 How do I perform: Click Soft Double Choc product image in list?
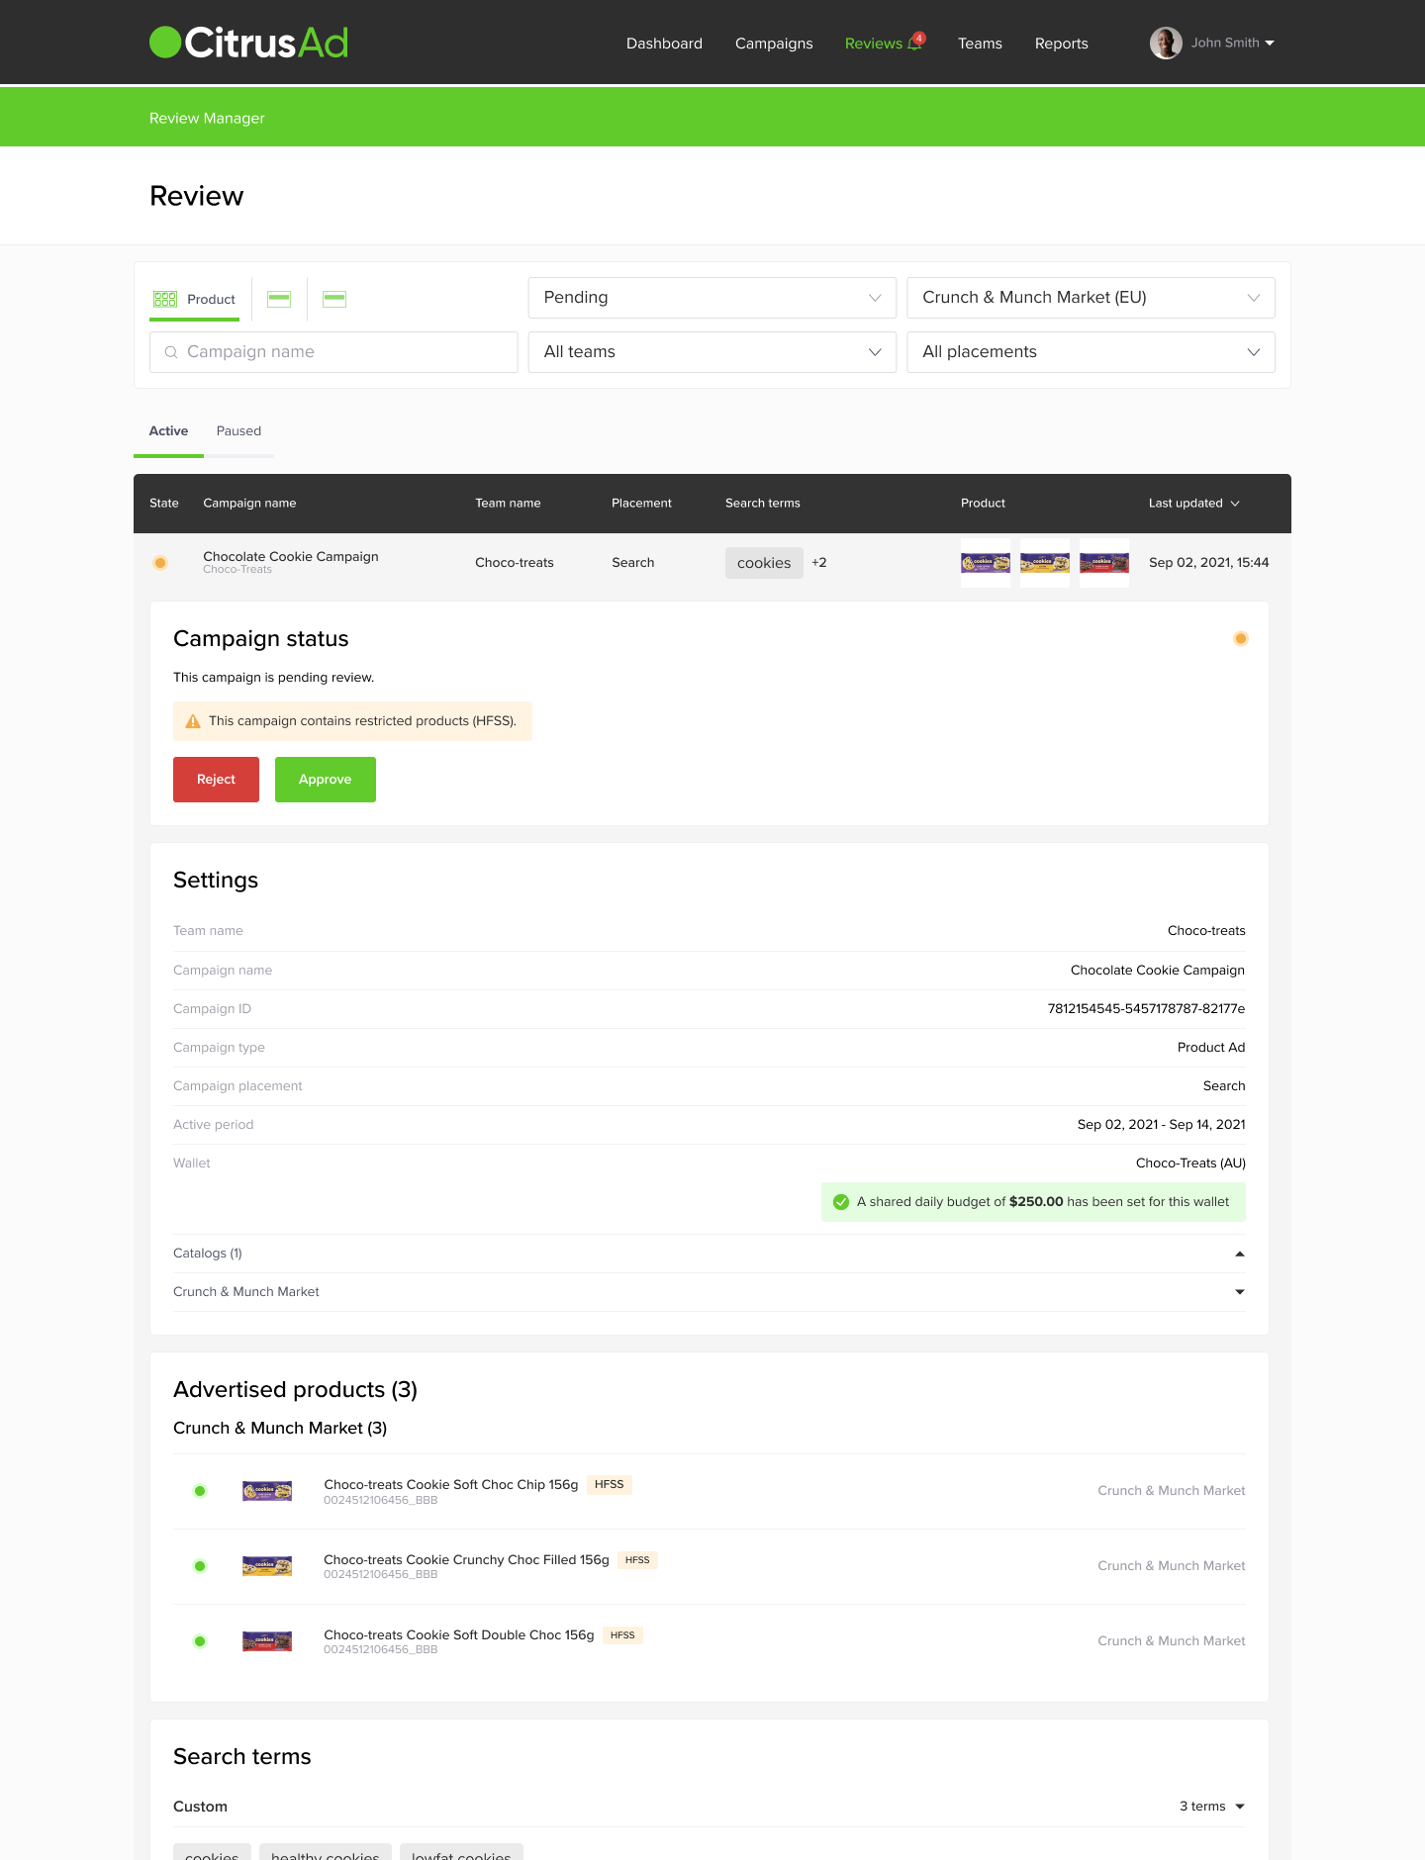tap(267, 1641)
